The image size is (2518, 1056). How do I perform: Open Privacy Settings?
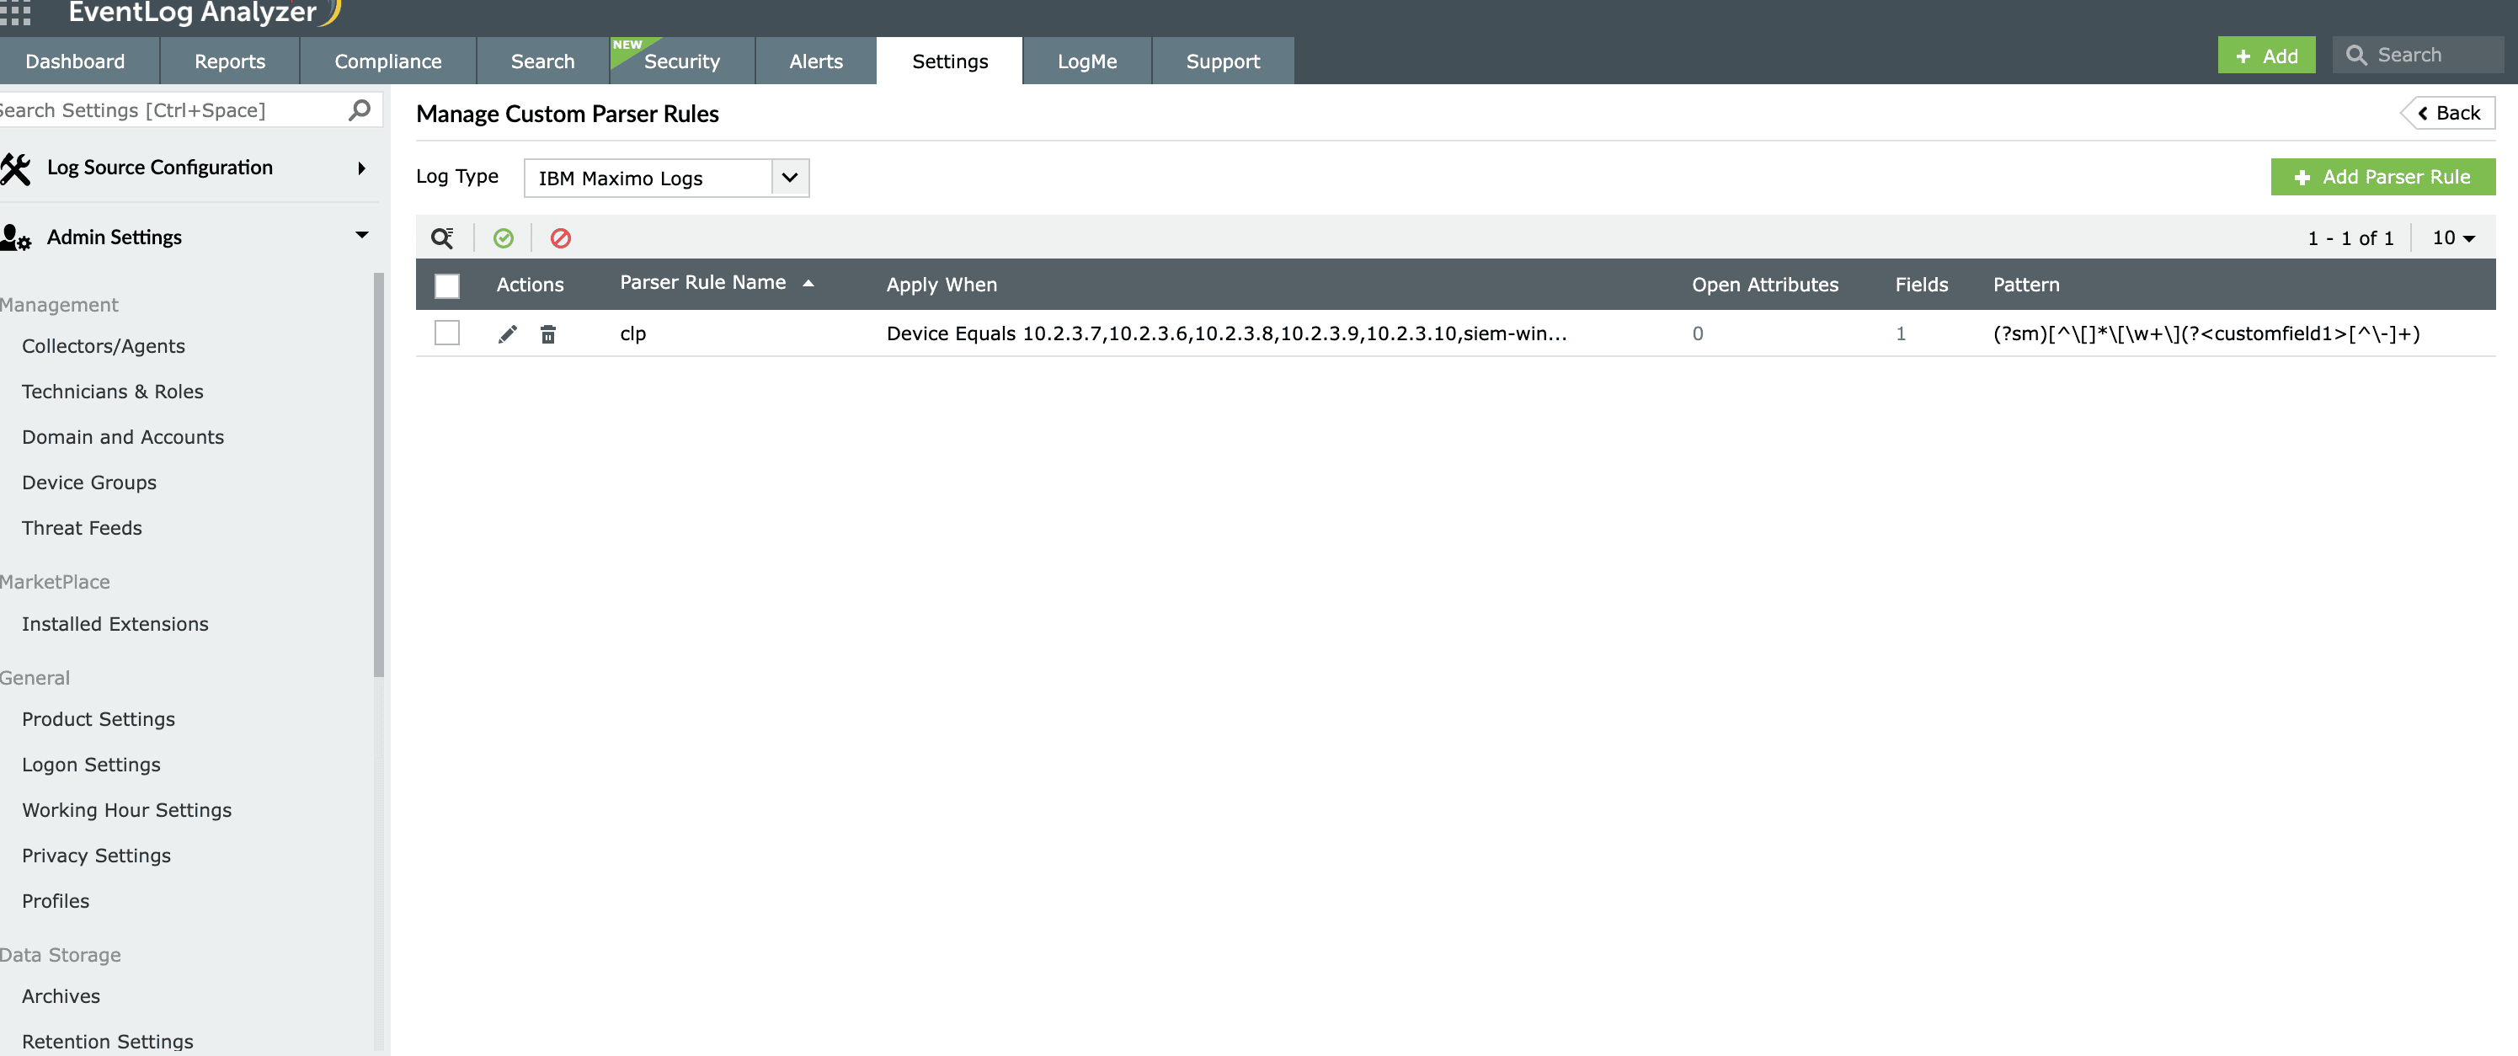(97, 856)
